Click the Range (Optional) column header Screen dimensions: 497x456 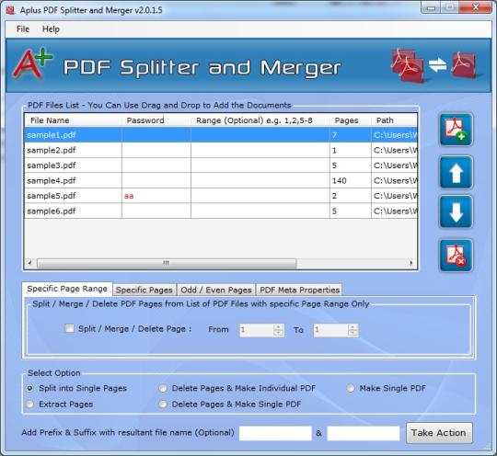(260, 120)
